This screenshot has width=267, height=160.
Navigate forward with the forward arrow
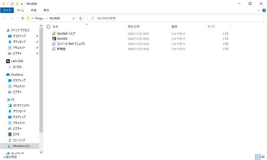12,18
